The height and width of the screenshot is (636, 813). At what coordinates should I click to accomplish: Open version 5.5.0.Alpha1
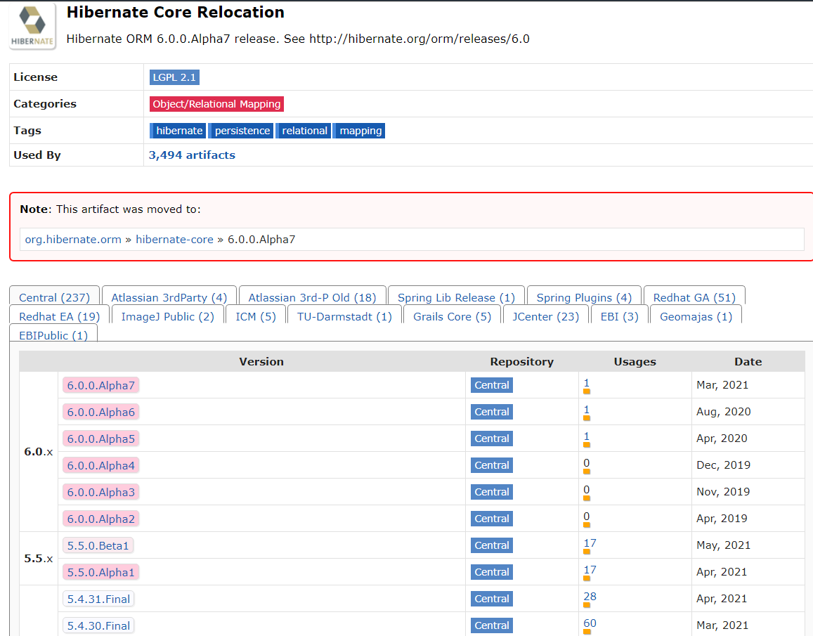[100, 572]
